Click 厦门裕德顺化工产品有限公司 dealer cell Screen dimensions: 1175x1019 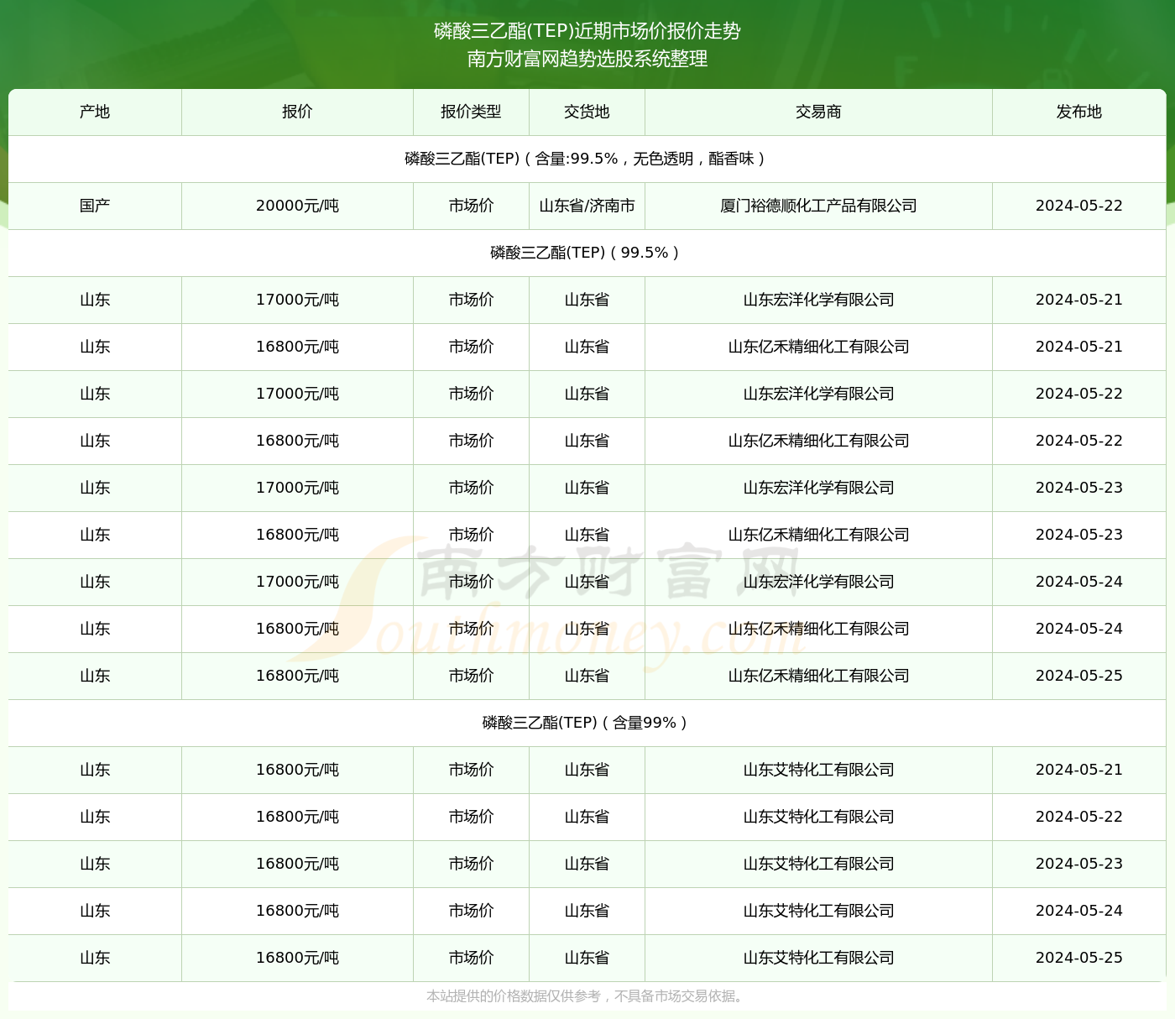pos(818,206)
